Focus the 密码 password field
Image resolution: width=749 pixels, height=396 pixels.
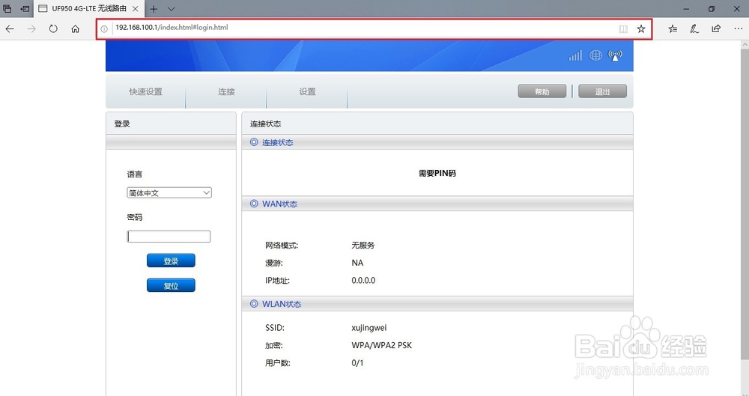click(169, 237)
